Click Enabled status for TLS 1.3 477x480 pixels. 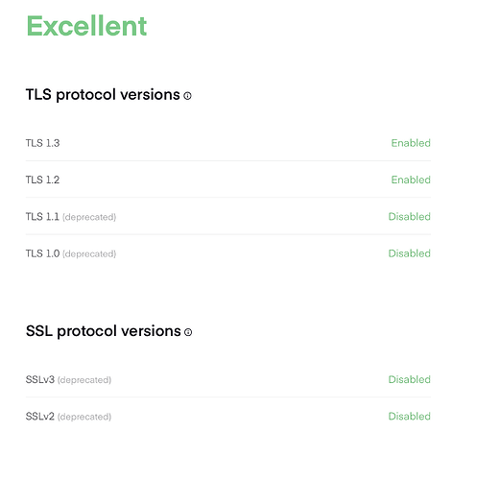pos(411,143)
